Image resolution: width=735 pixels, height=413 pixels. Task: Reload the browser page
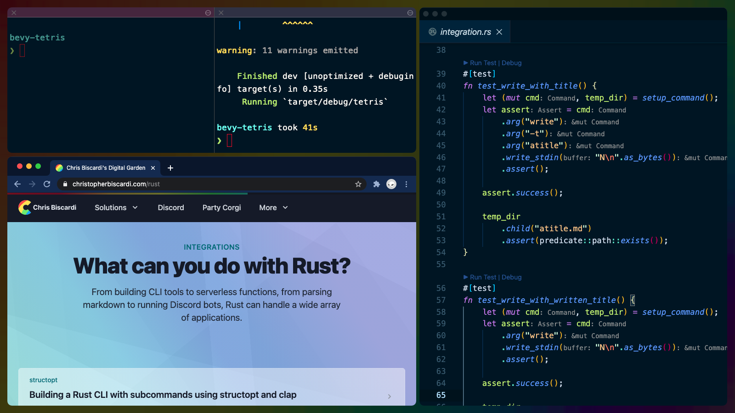(47, 184)
